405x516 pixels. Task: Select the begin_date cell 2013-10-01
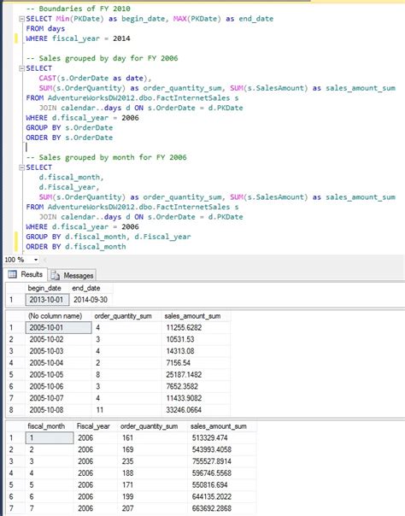point(47,300)
